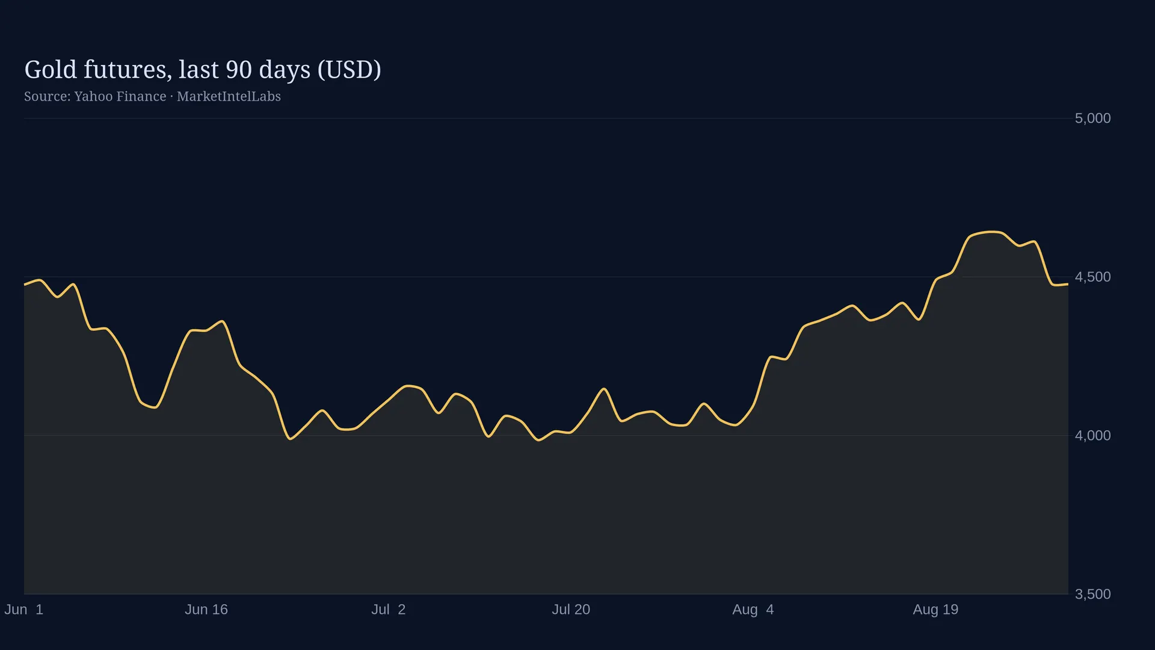Click the chart title 'Gold futures, last 90 days (USD)'
Image resolution: width=1155 pixels, height=650 pixels.
[x=203, y=70]
